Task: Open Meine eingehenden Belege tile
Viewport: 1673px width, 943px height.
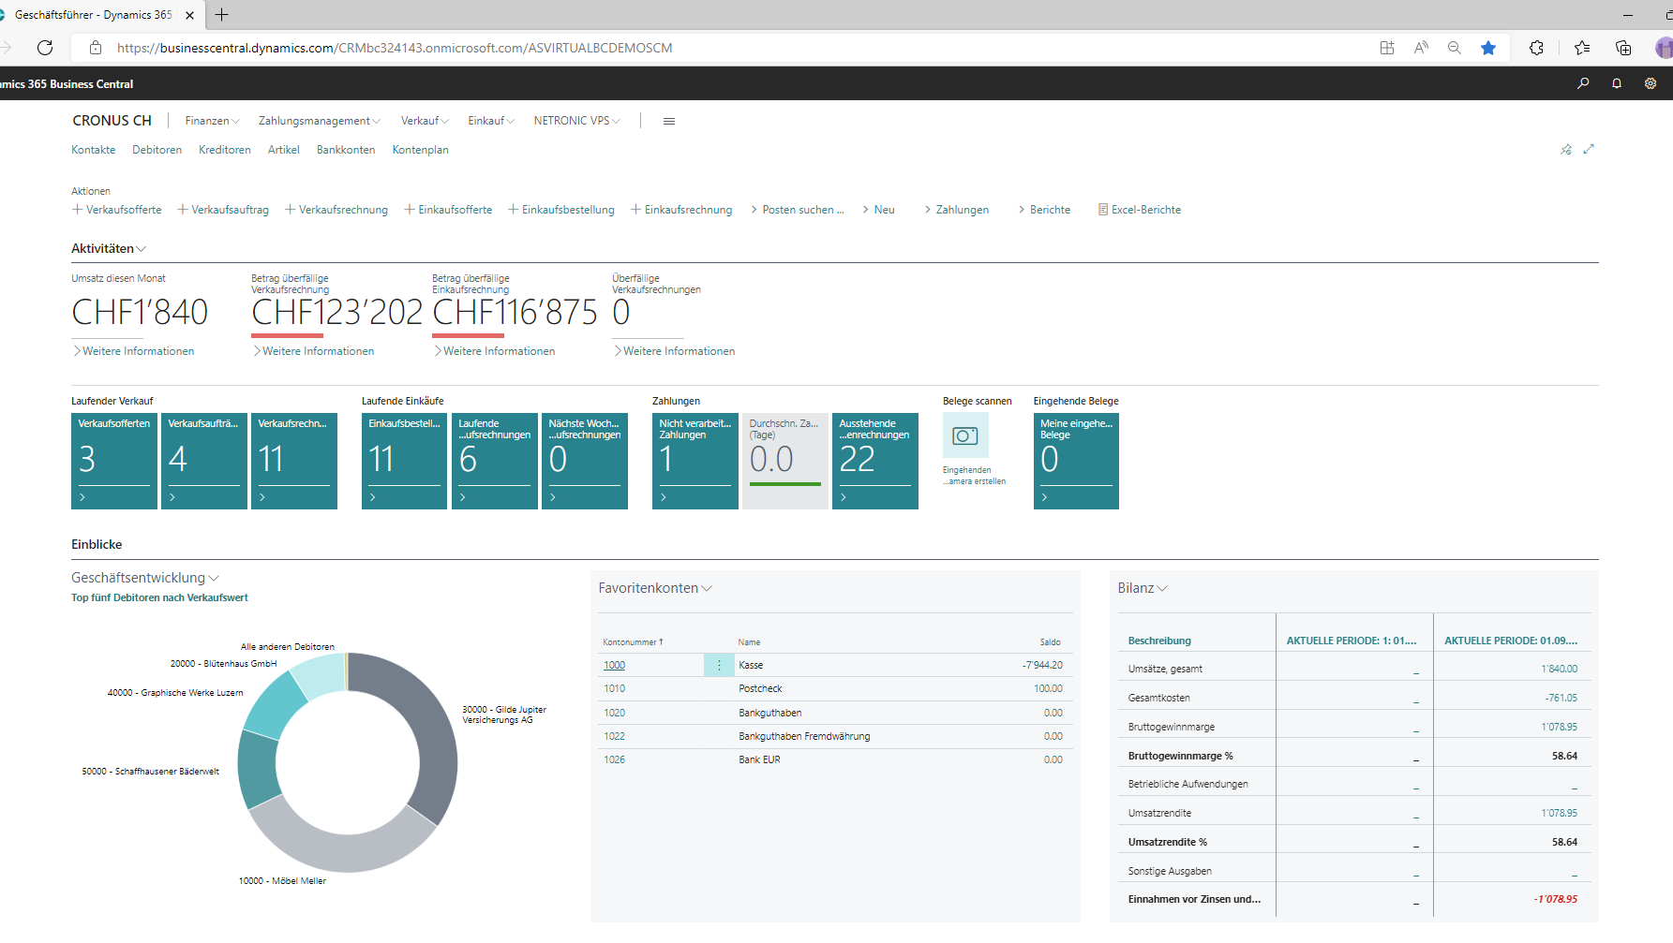Action: 1076,462
